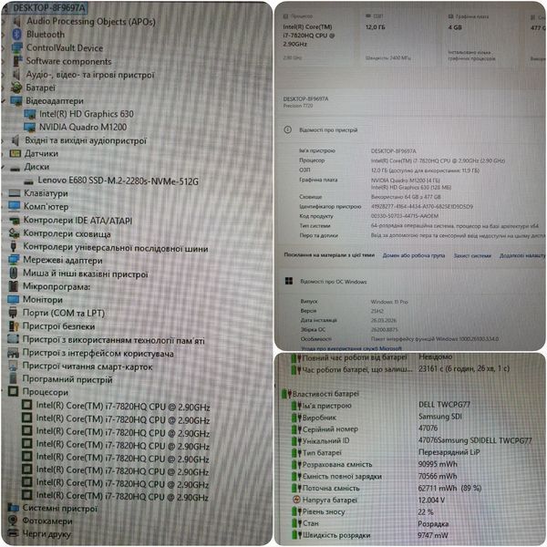The height and width of the screenshot is (547, 547).
Task: Click the 12.004 V battery voltage value
Action: pos(431,500)
